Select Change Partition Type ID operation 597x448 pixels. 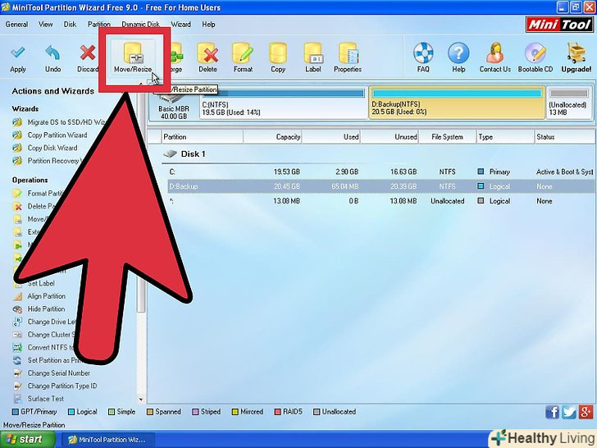pyautogui.click(x=55, y=386)
